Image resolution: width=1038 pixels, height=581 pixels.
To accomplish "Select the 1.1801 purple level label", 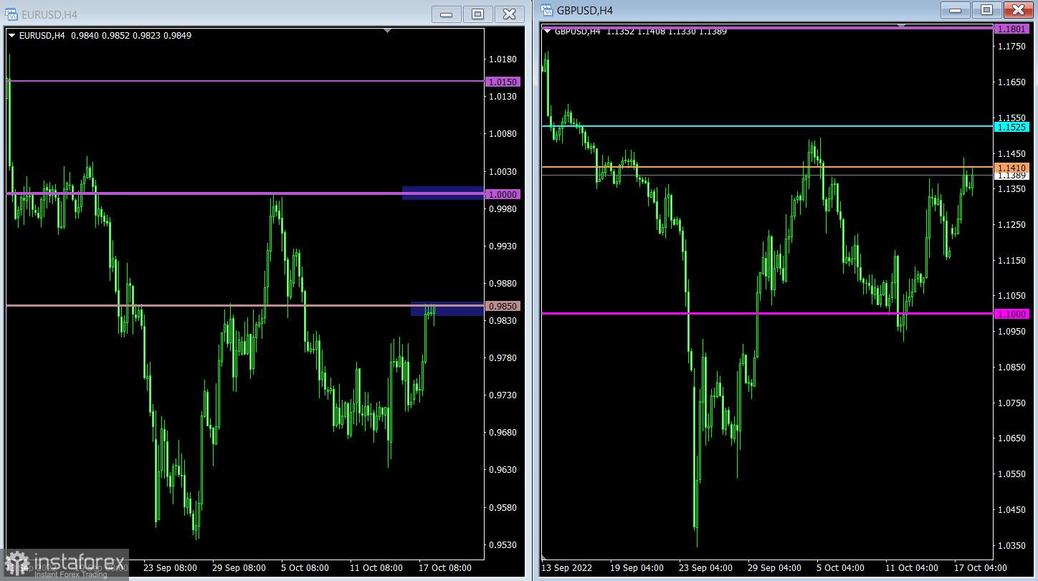I will click(x=1012, y=29).
